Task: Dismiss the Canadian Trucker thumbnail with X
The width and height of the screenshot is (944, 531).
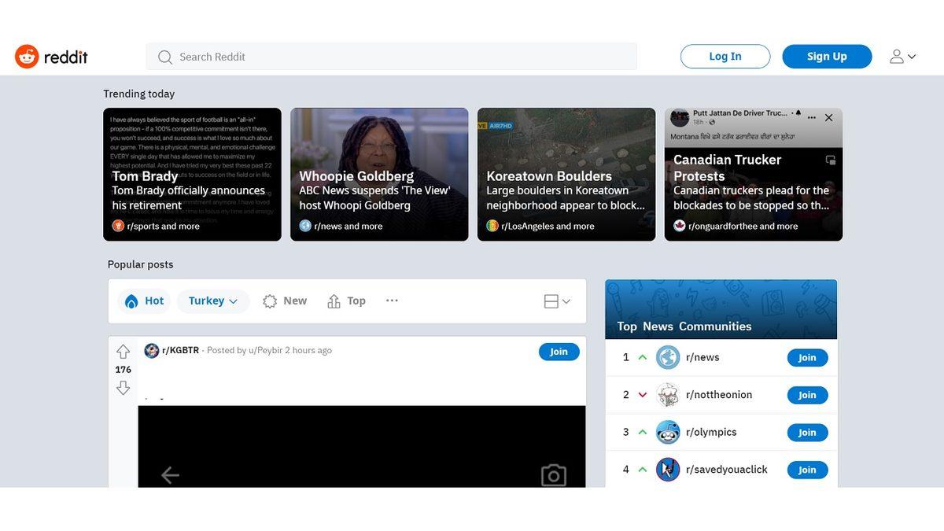Action: 828,117
